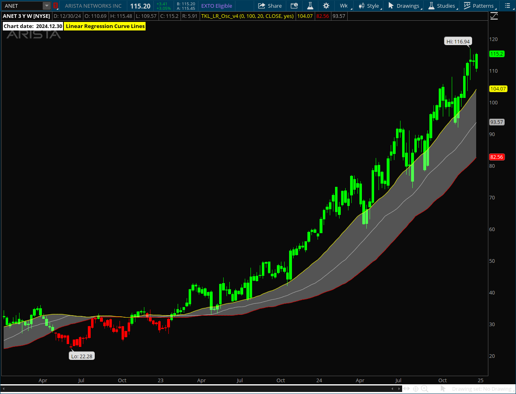516x394 pixels.
Task: Open chart settings gear icon
Action: (326, 6)
